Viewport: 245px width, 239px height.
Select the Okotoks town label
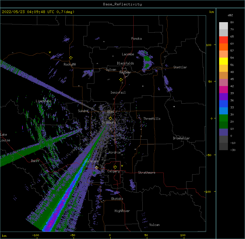point(117,199)
